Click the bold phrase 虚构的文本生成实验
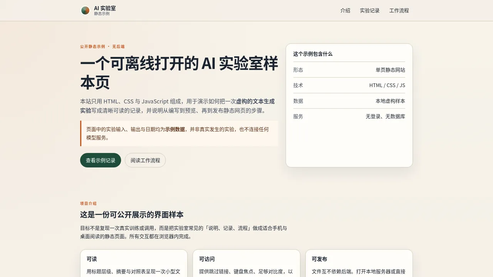This screenshot has height=277, width=493. click(177, 106)
